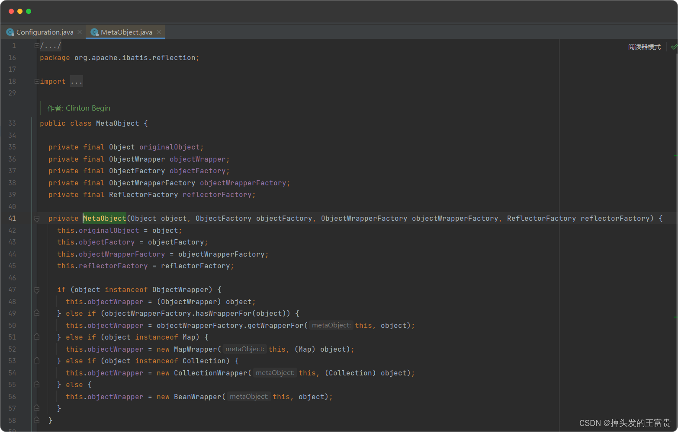678x432 pixels.
Task: Collapse the MetaObject constructor at line 41
Action: point(37,219)
